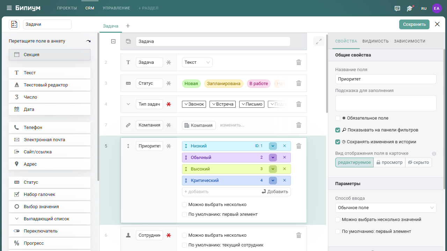
Task: Open color dropdown for Низкий option
Action: point(273,146)
